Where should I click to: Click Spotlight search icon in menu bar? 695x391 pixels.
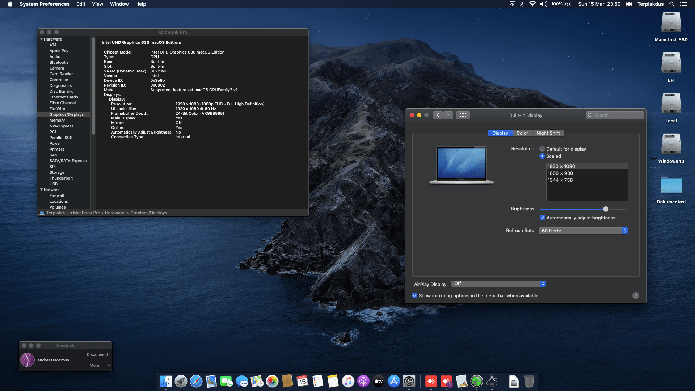pyautogui.click(x=672, y=4)
